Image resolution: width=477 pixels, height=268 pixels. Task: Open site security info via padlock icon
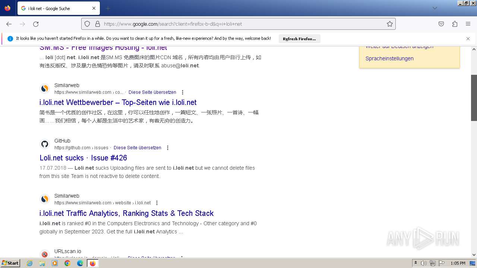pos(98,24)
